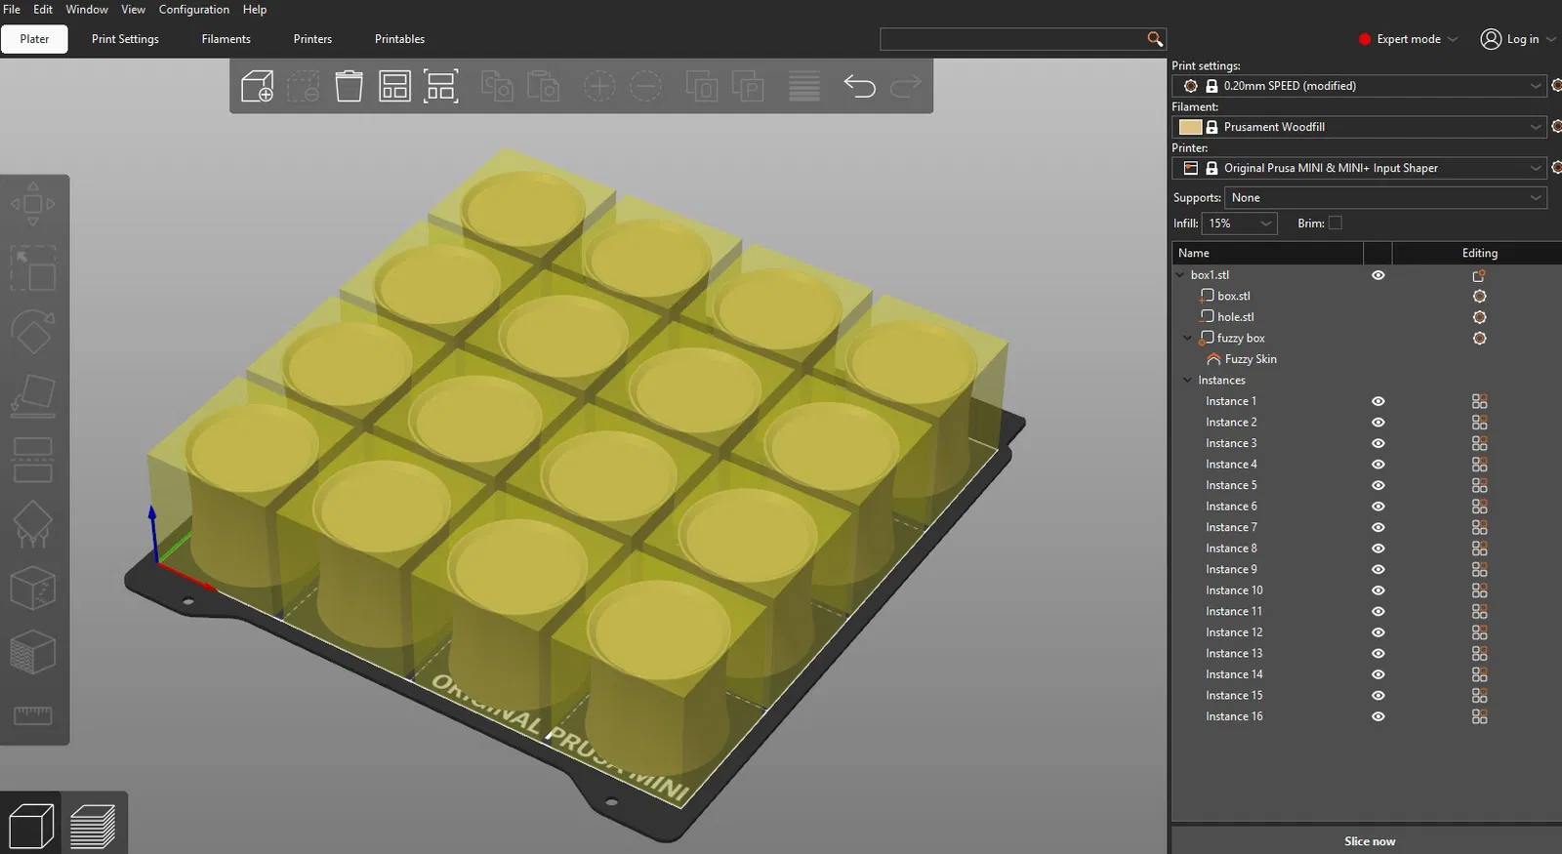Image resolution: width=1562 pixels, height=854 pixels.
Task: Toggle visibility of box1.stl
Action: click(1377, 275)
